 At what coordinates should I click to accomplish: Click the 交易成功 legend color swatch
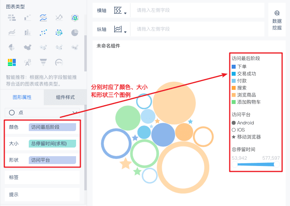click(234, 74)
